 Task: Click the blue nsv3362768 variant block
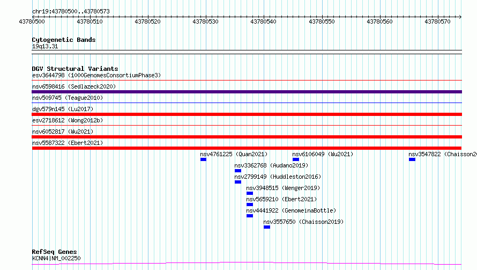point(238,171)
